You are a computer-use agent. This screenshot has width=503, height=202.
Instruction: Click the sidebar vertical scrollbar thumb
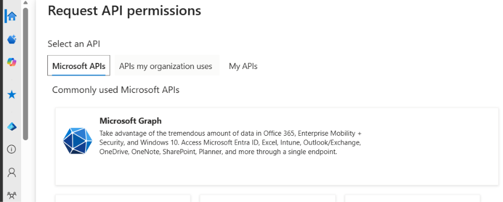coord(26,74)
